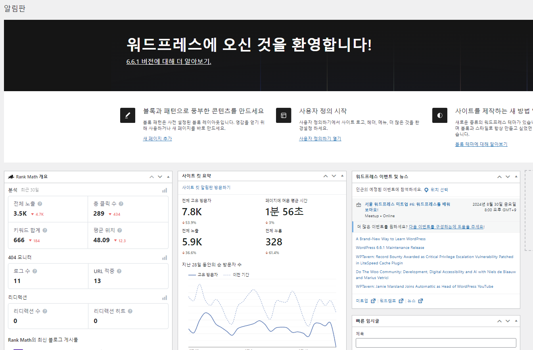Move 사이트 킷 요약 widget up
The image size is (533, 350).
[x=326, y=176]
